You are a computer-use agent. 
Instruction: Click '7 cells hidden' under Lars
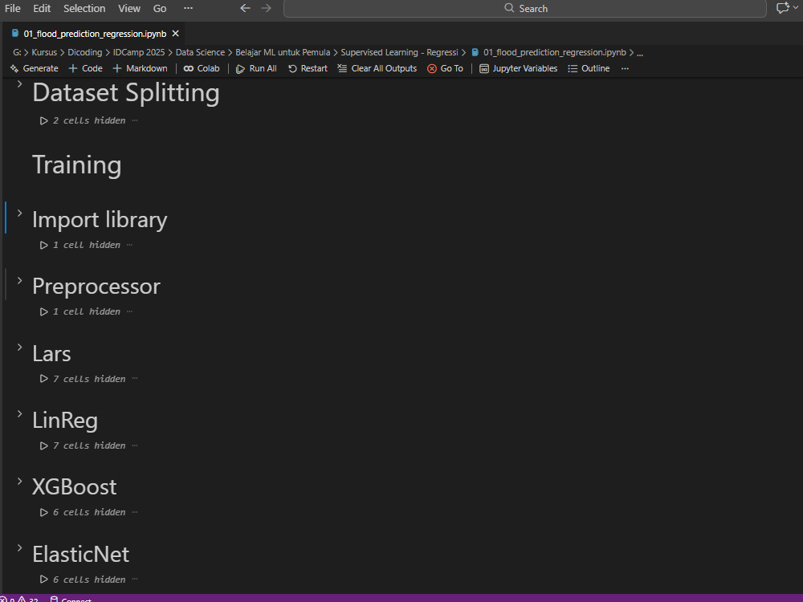click(89, 379)
